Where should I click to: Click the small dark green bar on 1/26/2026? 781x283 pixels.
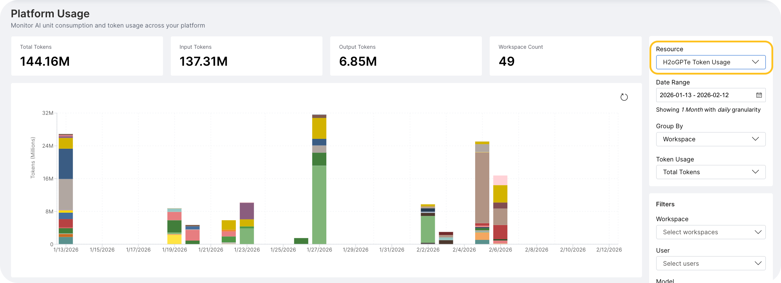point(301,241)
